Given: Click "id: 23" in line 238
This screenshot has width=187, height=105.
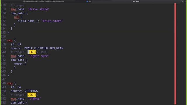Looking at the screenshot, I should (16, 44).
